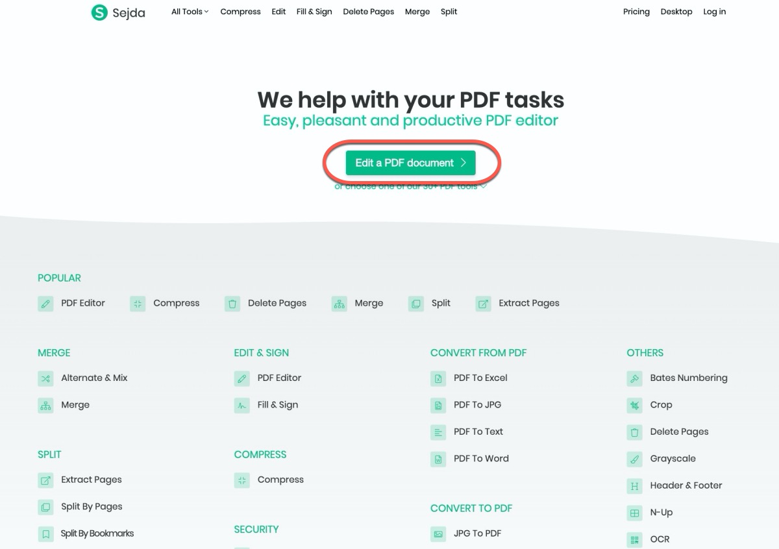Select Delete Pages in top navigation

click(368, 12)
